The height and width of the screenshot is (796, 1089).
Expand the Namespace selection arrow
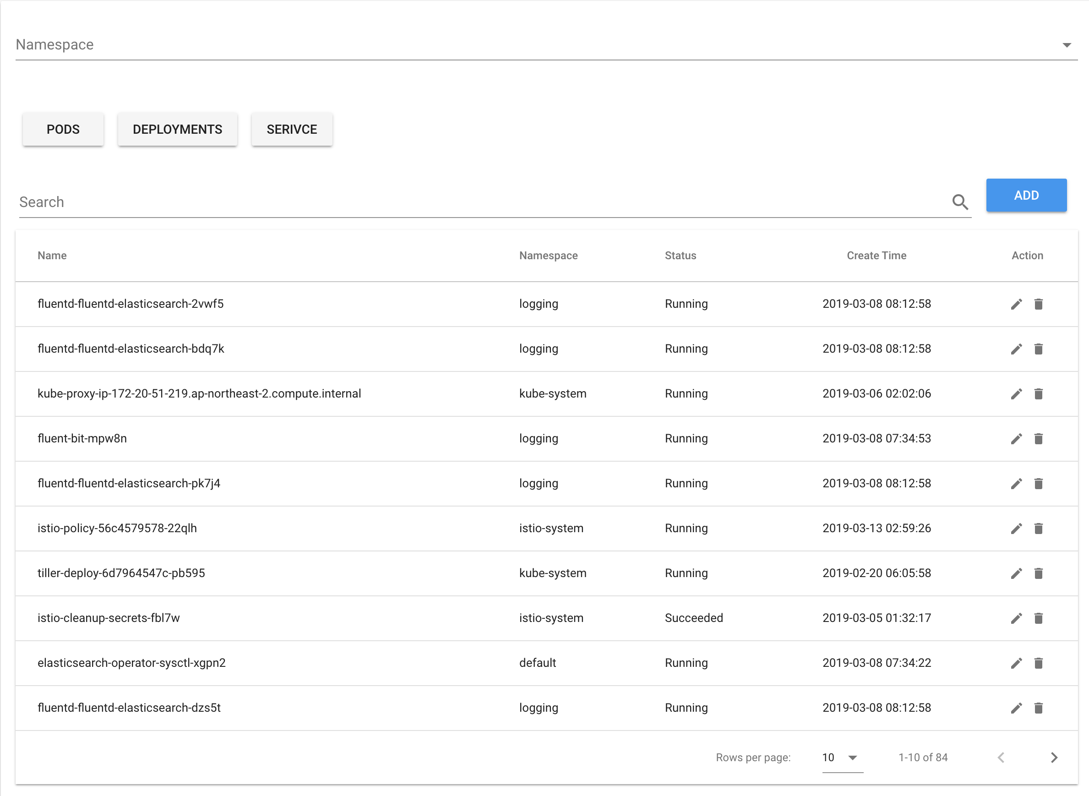pos(1067,44)
